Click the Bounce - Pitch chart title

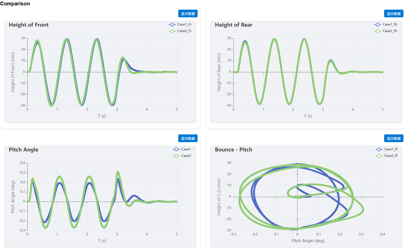(x=233, y=150)
